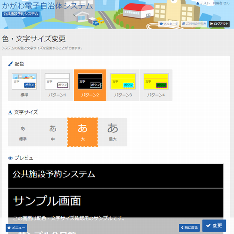Click the 公共施設予約システム badge in header

click(x=21, y=14)
